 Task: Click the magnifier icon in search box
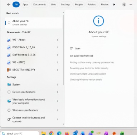point(3,134)
